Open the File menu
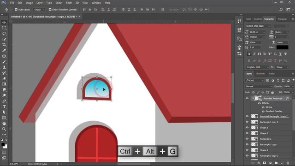Image resolution: width=295 pixels, height=166 pixels. [12, 3]
